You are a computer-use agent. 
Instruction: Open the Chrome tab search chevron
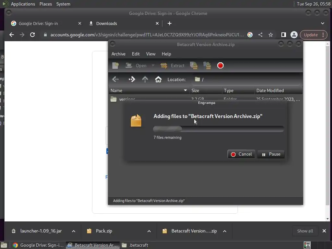(323, 23)
